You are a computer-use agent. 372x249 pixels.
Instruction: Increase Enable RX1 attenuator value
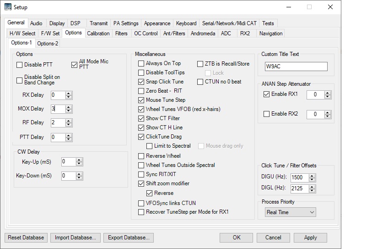coord(327,93)
